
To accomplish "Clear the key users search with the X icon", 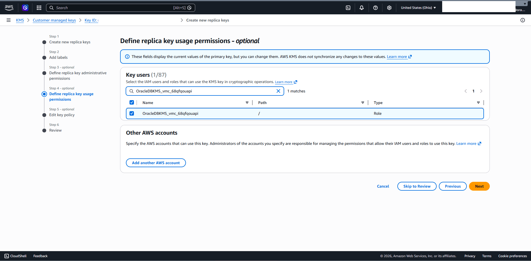I will tap(278, 91).
